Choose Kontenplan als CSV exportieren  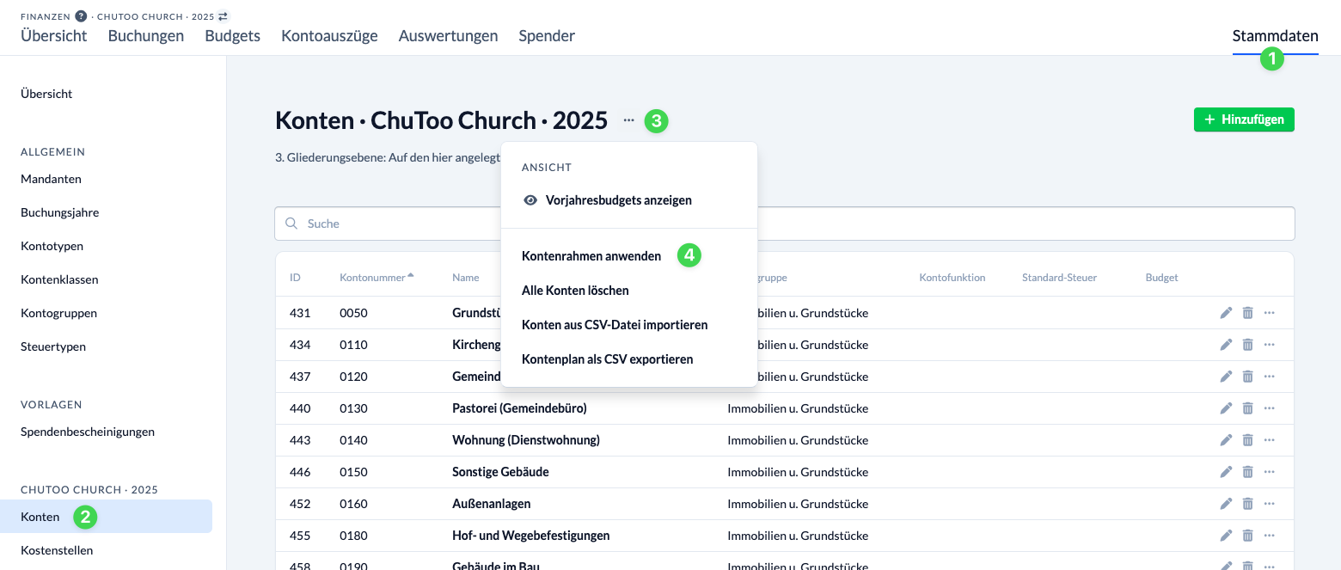point(607,359)
